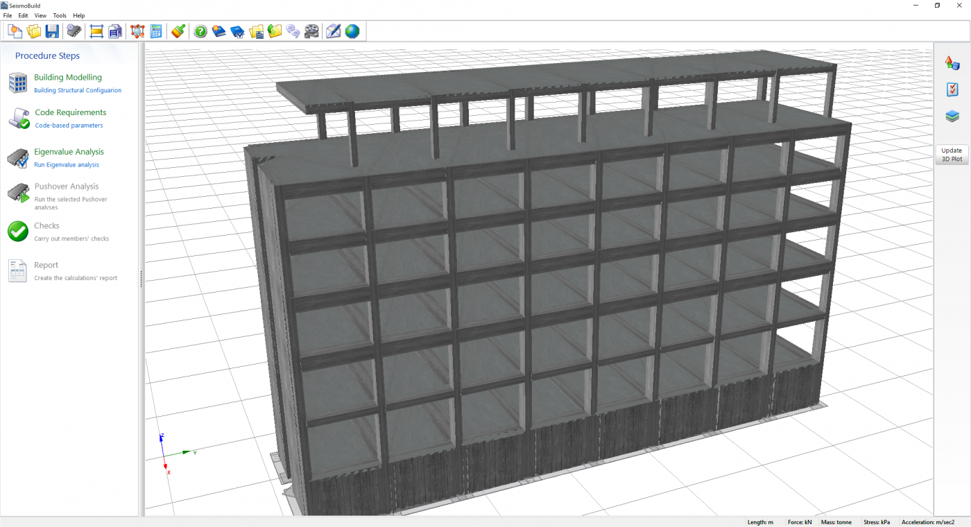
Task: Click the Eigenvalue Analysis chip icon
Action: tap(17, 158)
